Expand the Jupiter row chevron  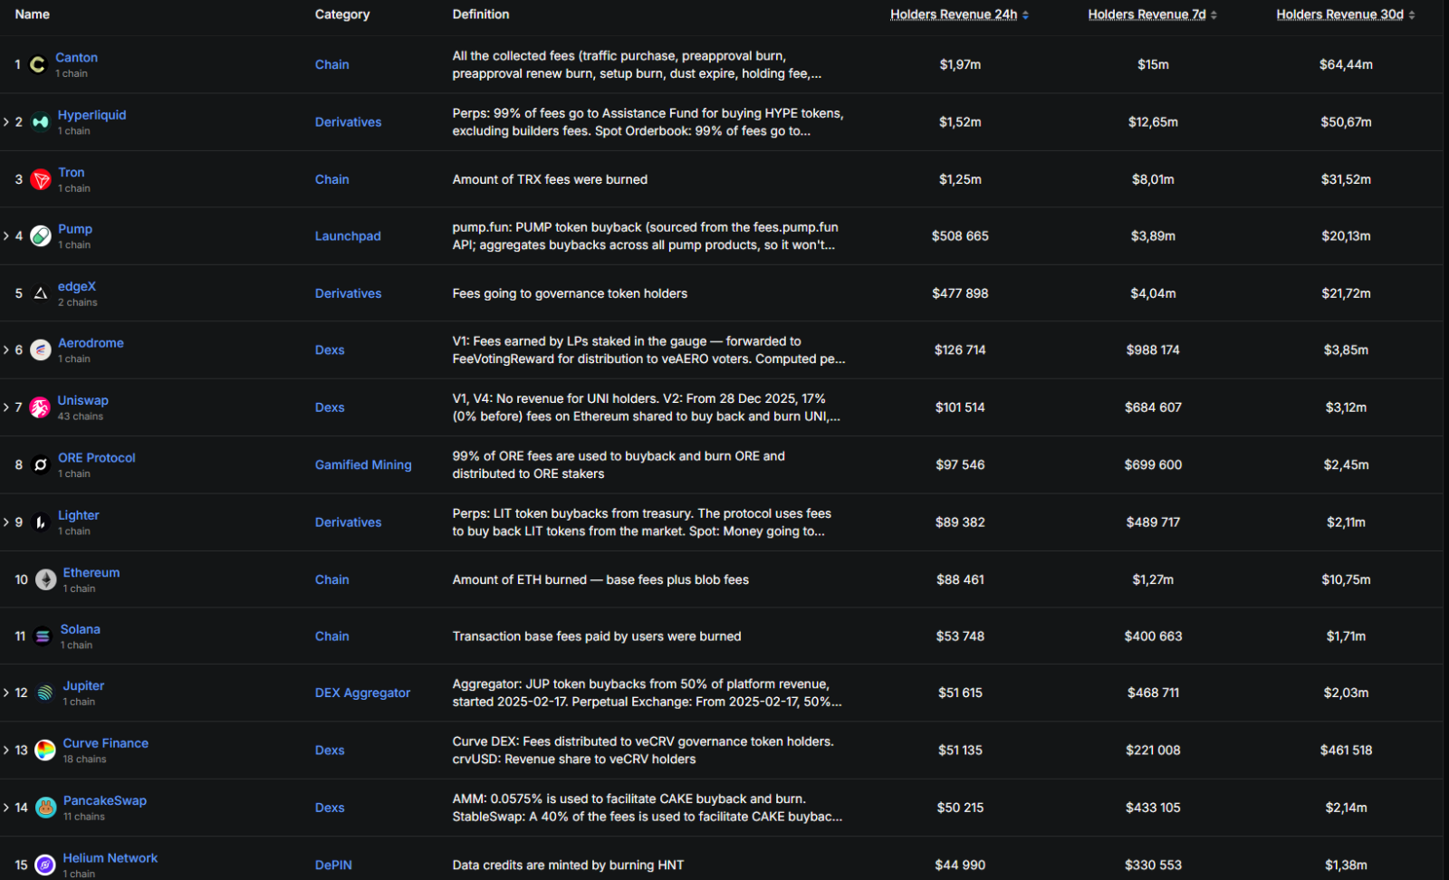[x=6, y=693]
